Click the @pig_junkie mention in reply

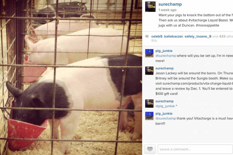[x=165, y=106]
